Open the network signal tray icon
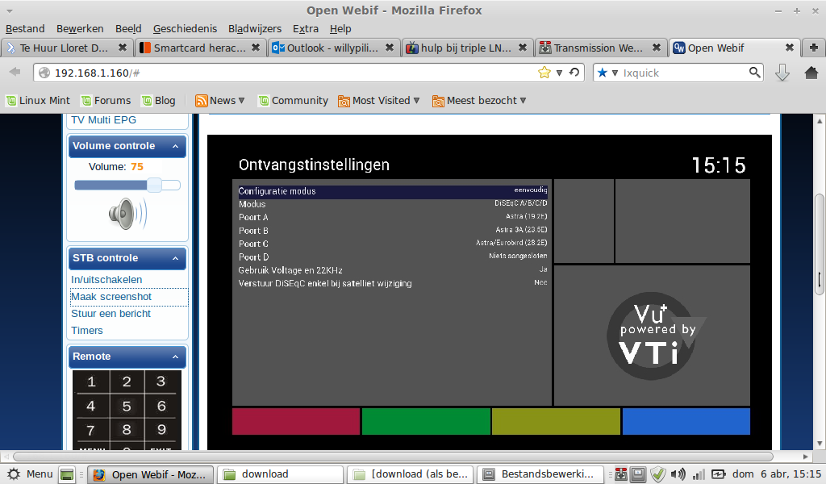 click(x=699, y=474)
